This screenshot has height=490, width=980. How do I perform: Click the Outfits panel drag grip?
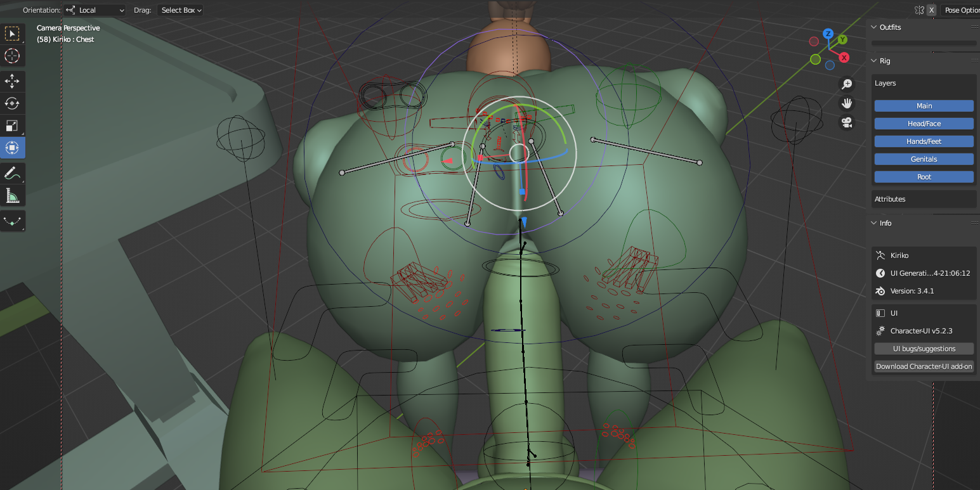(x=974, y=27)
